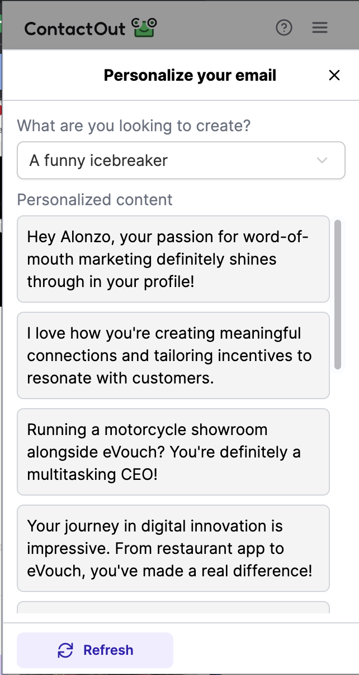Select the 'Hey Alonzo' icebreaker suggestion
Image resolution: width=359 pixels, height=675 pixels.
pos(173,259)
